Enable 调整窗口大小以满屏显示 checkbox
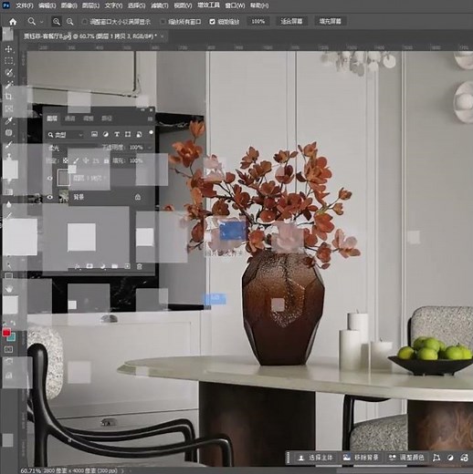This screenshot has height=474, width=473. coord(85,22)
